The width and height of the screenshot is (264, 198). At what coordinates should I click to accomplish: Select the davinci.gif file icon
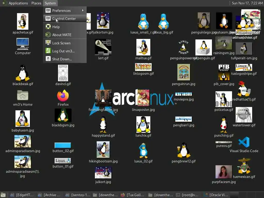(63, 73)
